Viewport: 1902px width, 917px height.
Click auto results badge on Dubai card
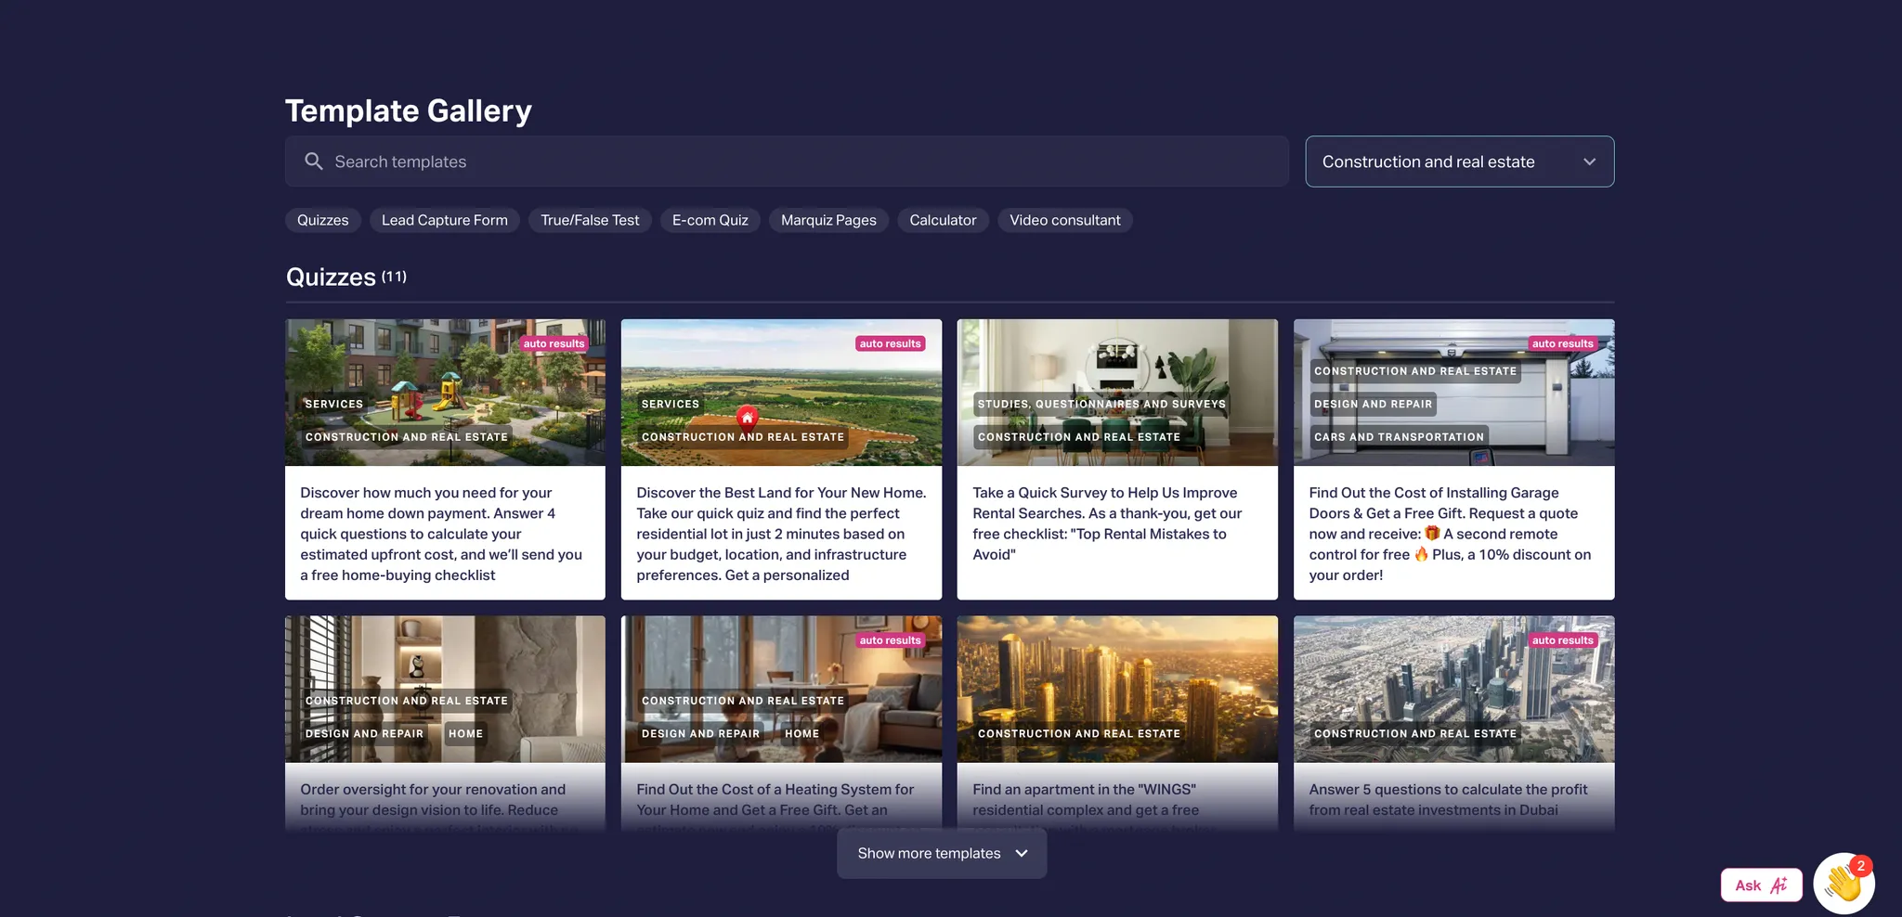point(1562,640)
